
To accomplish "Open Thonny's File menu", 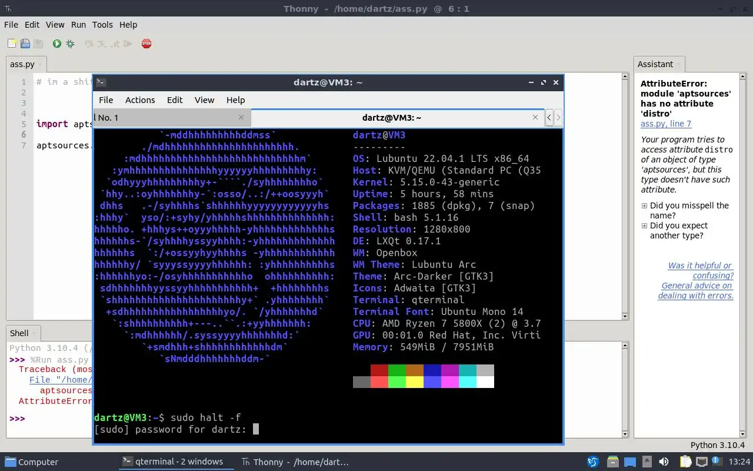I will (x=11, y=25).
